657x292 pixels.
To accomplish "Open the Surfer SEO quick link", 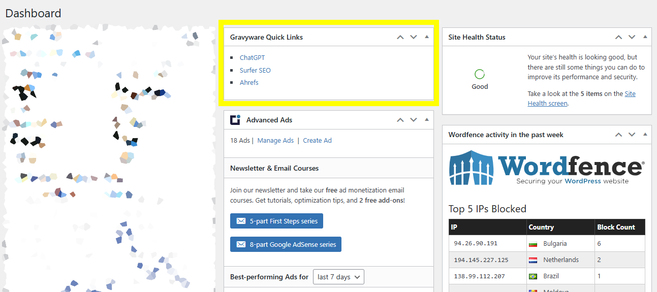I will [255, 70].
